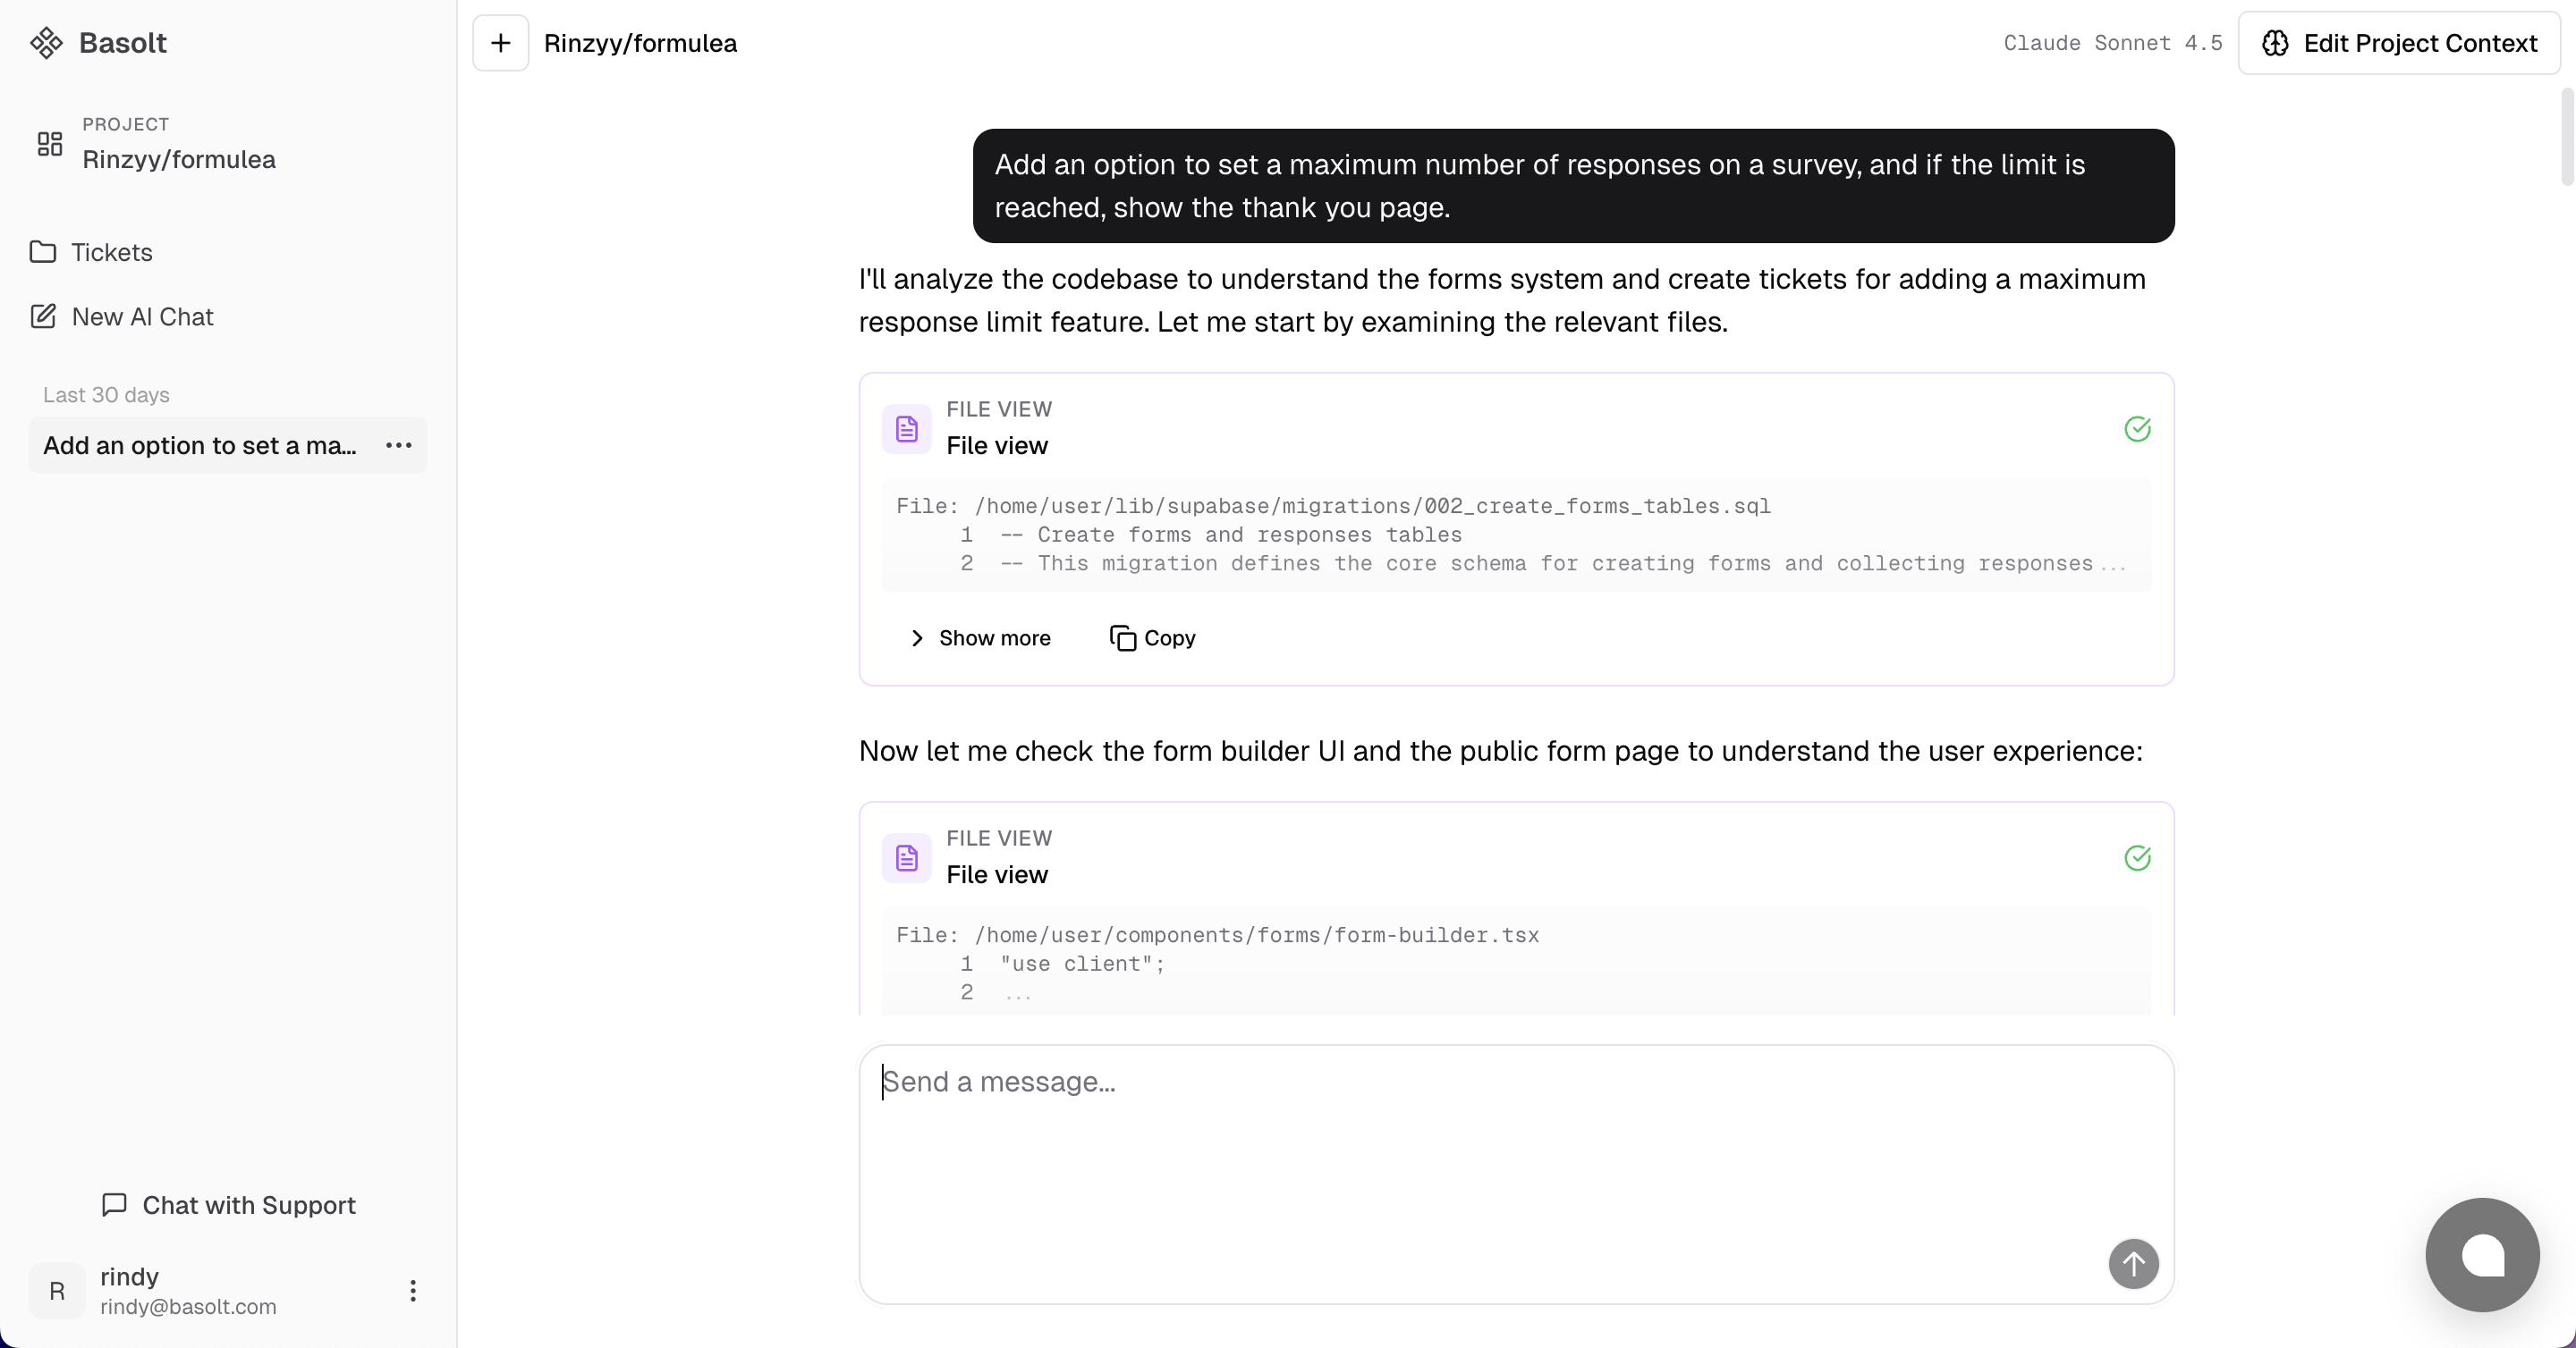Open the Claude Sonnet 4.5 model selector

[2113, 43]
